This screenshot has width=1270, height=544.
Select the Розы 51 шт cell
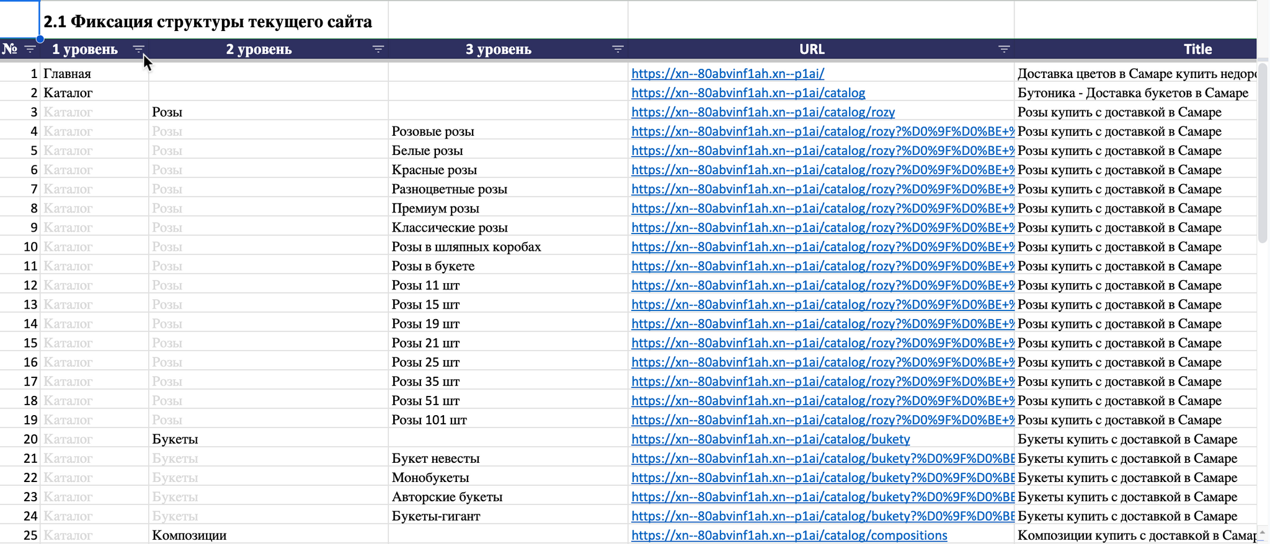coord(508,401)
